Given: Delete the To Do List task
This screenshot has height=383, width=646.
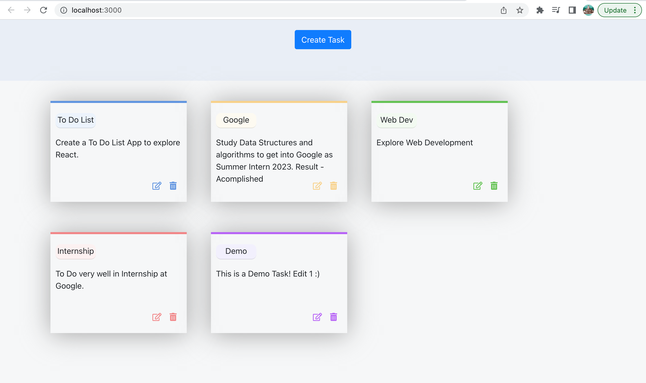Looking at the screenshot, I should click(173, 185).
